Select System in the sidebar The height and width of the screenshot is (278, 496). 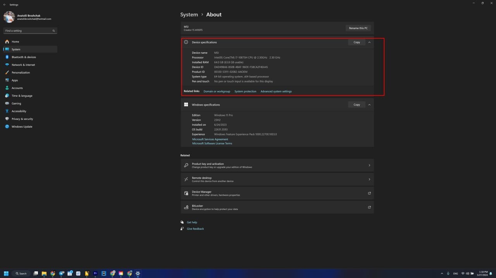(x=30, y=49)
